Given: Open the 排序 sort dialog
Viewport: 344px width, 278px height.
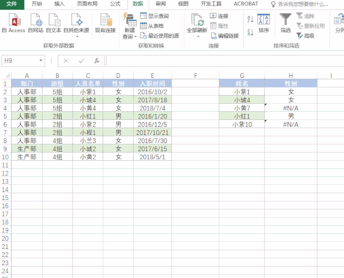Looking at the screenshot, I should pos(263,23).
